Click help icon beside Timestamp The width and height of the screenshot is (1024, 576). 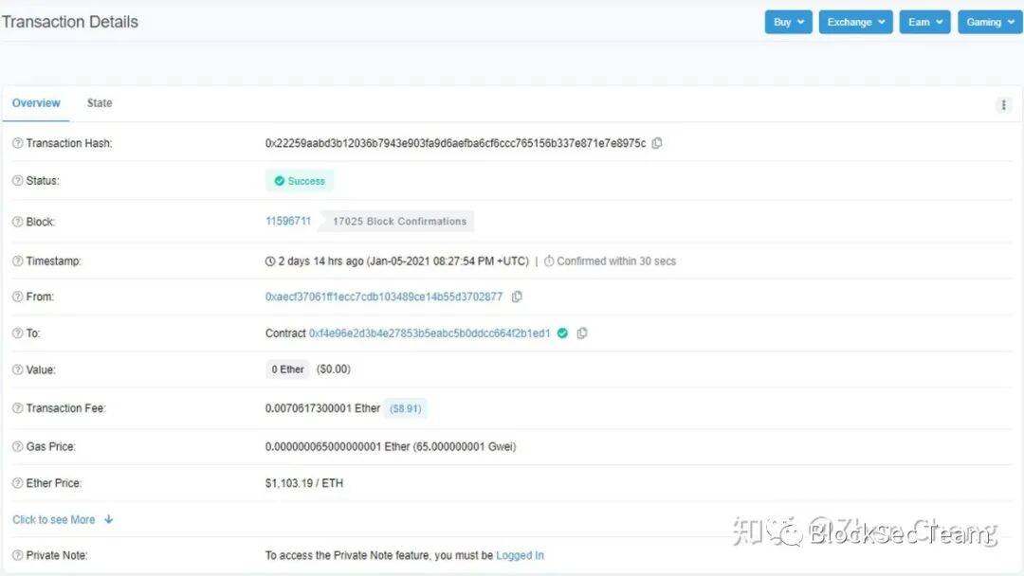point(18,261)
